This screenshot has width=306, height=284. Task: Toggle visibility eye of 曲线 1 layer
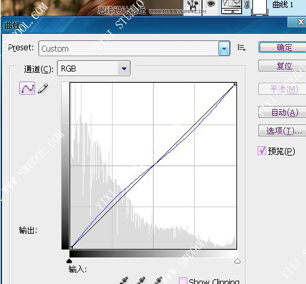211,4
